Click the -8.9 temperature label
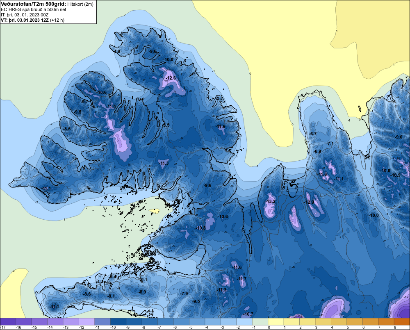Image resolution: width=410 pixels, height=330 pixels. point(142,292)
